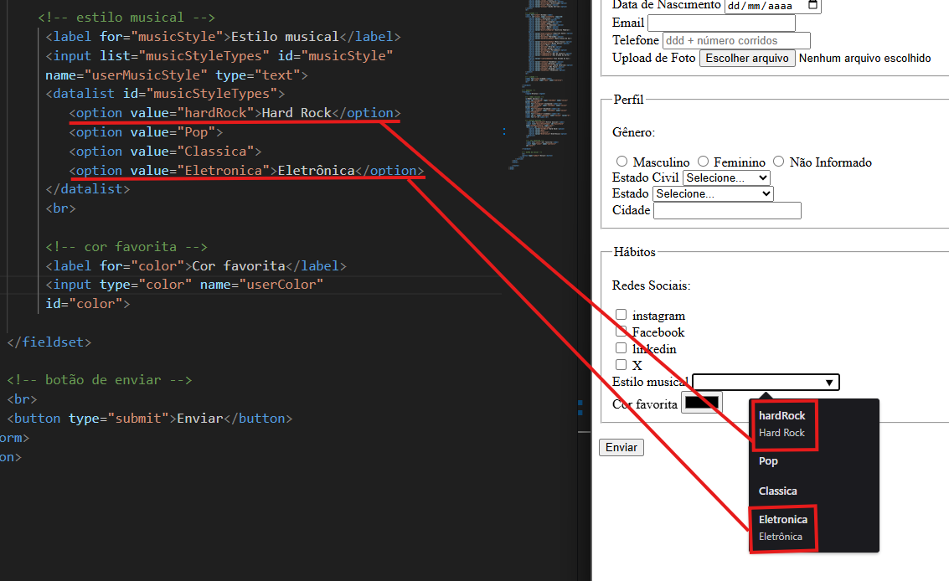Choose the Pop datalist option

[814, 461]
